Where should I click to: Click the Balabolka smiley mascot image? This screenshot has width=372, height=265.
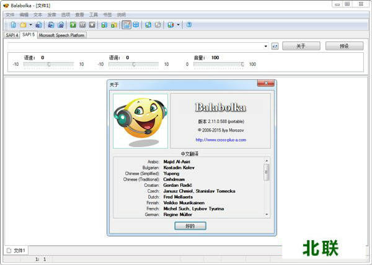pos(141,121)
